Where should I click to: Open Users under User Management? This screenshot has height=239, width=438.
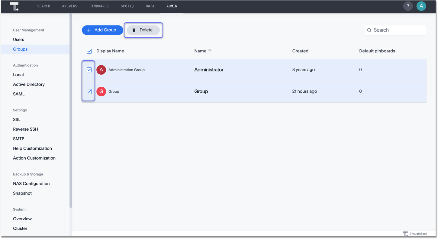tap(18, 39)
